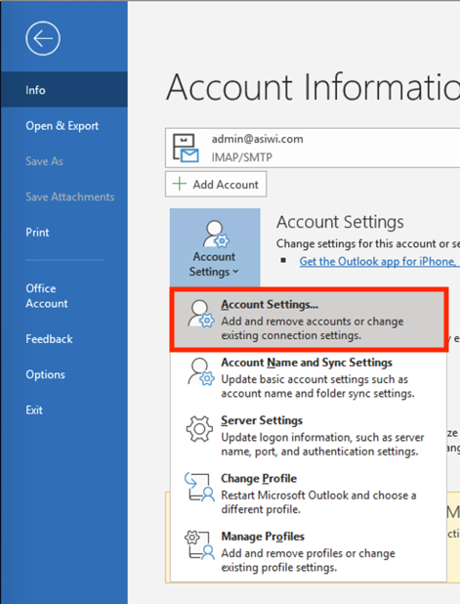460x604 pixels.
Task: Open the Feedback page
Action: point(63,339)
